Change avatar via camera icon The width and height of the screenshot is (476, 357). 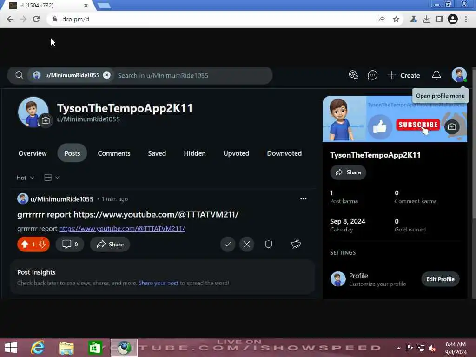(x=46, y=120)
